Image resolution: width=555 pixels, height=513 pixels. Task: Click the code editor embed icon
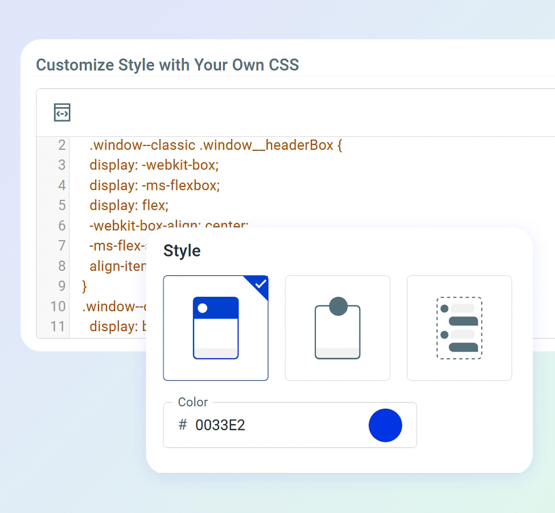pyautogui.click(x=62, y=112)
